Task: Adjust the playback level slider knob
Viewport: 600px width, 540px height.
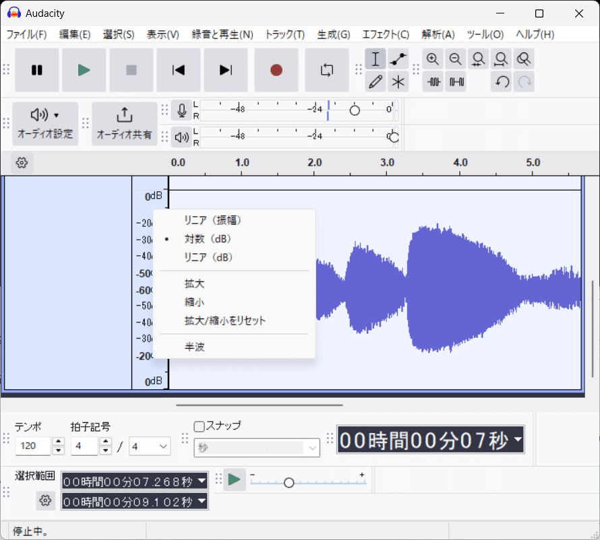Action: pyautogui.click(x=393, y=137)
